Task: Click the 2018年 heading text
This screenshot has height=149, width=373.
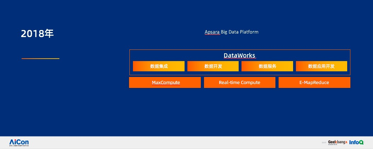Action: click(37, 34)
